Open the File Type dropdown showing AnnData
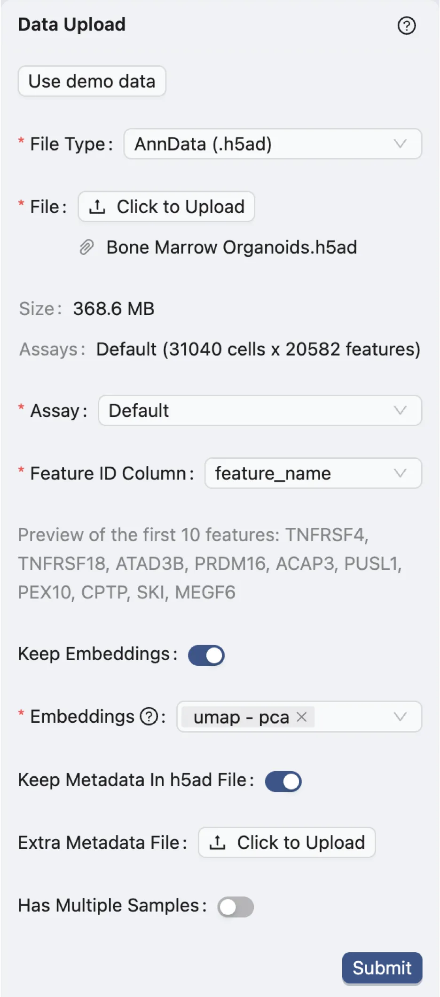Viewport: 440px width, 997px height. [272, 144]
